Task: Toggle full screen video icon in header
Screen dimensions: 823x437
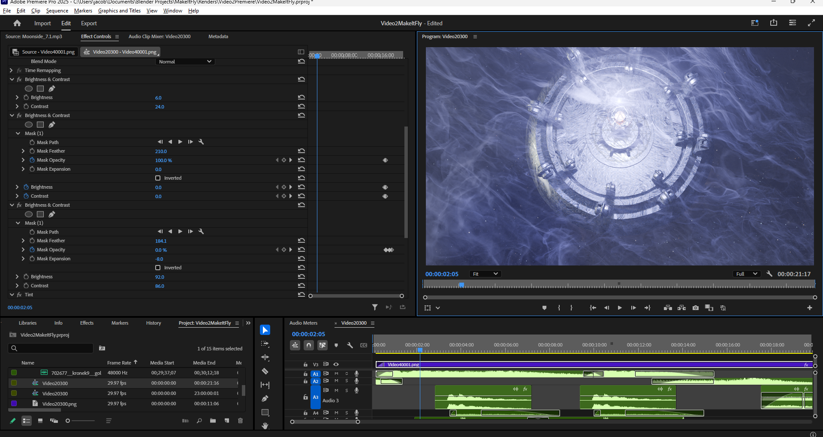Action: point(811,23)
